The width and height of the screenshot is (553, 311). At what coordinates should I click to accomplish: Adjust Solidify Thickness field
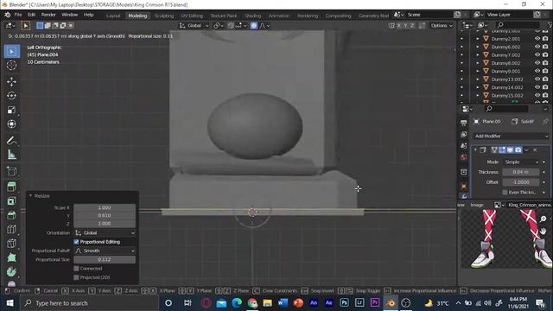pos(521,172)
